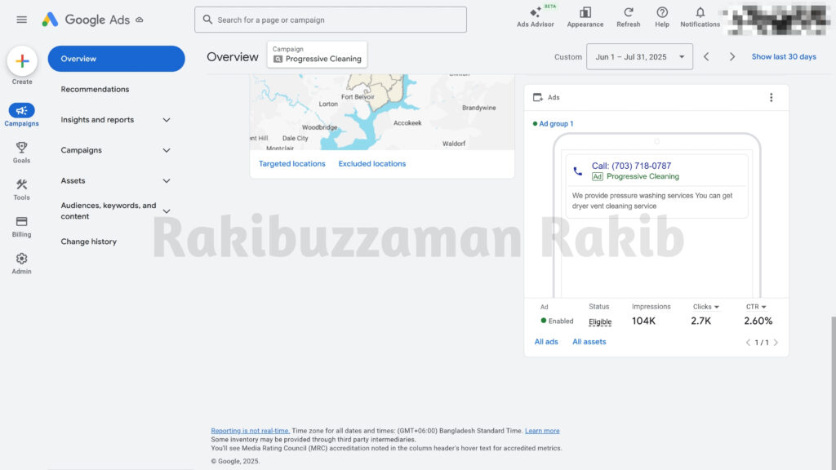Refresh the account data
Screen dimensions: 836x470
[x=628, y=20]
